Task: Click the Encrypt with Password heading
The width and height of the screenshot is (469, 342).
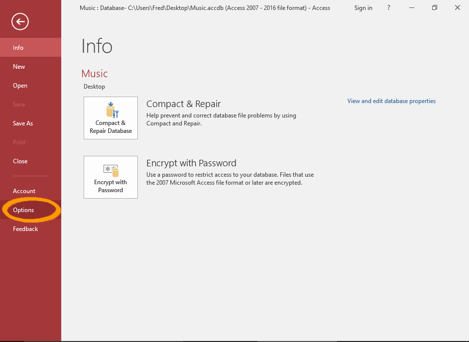Action: pos(191,163)
